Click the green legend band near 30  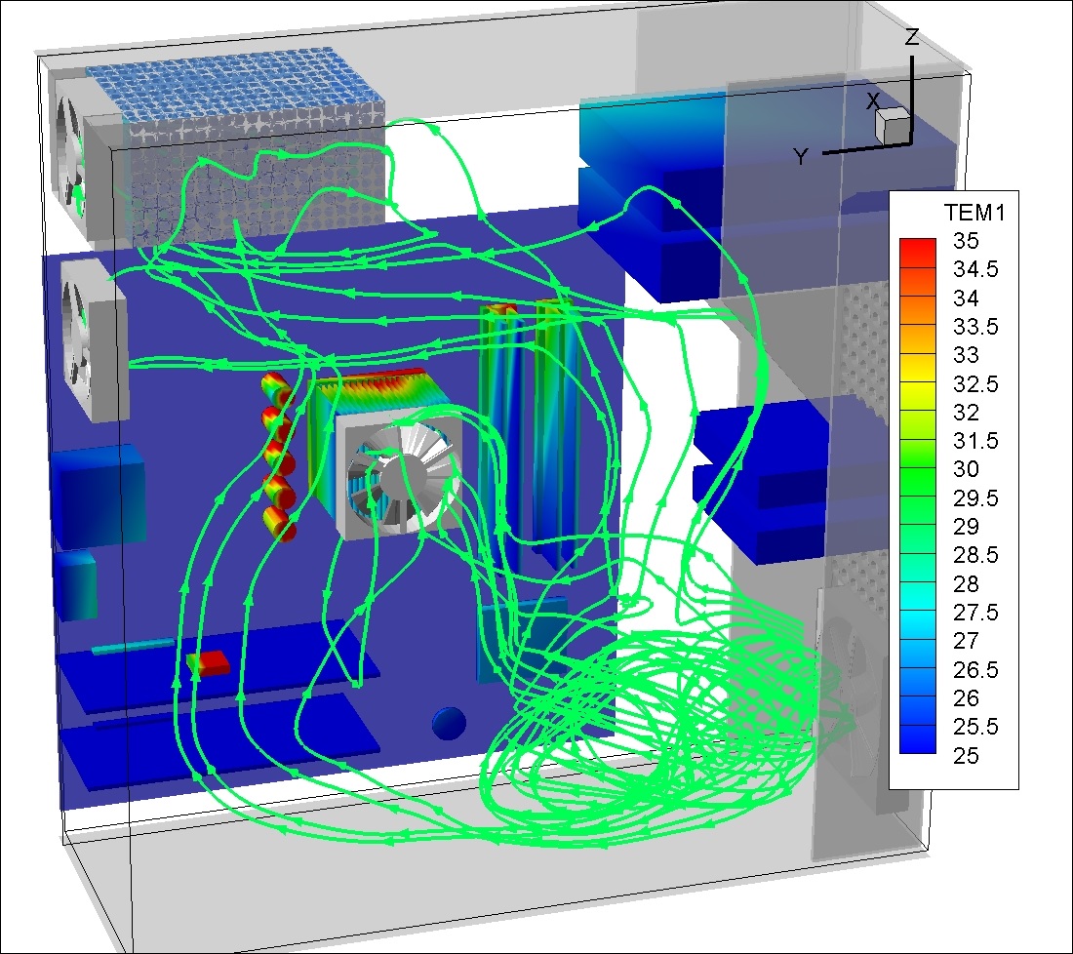point(916,468)
